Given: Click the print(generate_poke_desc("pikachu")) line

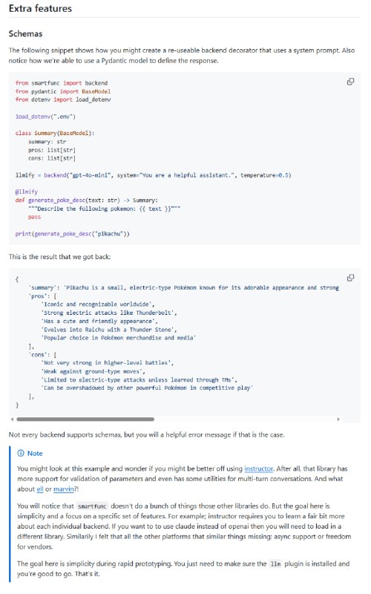Looking at the screenshot, I should tap(72, 234).
